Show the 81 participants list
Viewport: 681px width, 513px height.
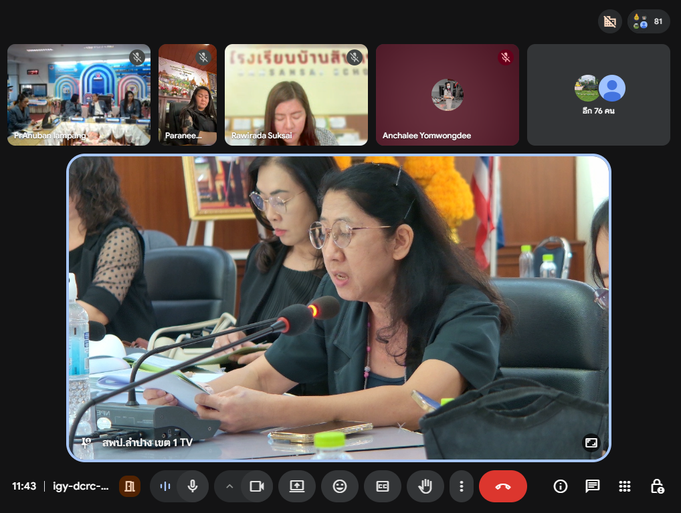point(649,21)
